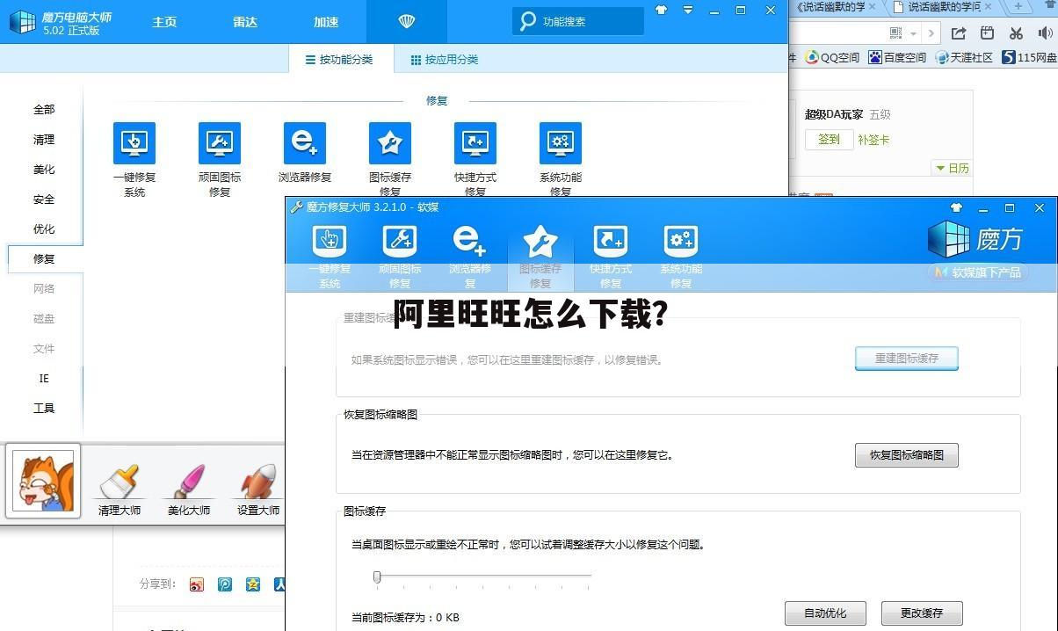Open 系统功能修复 in the main 魔方电脑大师 grid
1058x631 pixels.
pyautogui.click(x=561, y=159)
